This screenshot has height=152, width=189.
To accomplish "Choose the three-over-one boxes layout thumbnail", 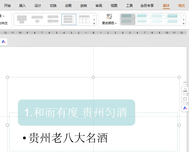I will (x=37, y=19).
